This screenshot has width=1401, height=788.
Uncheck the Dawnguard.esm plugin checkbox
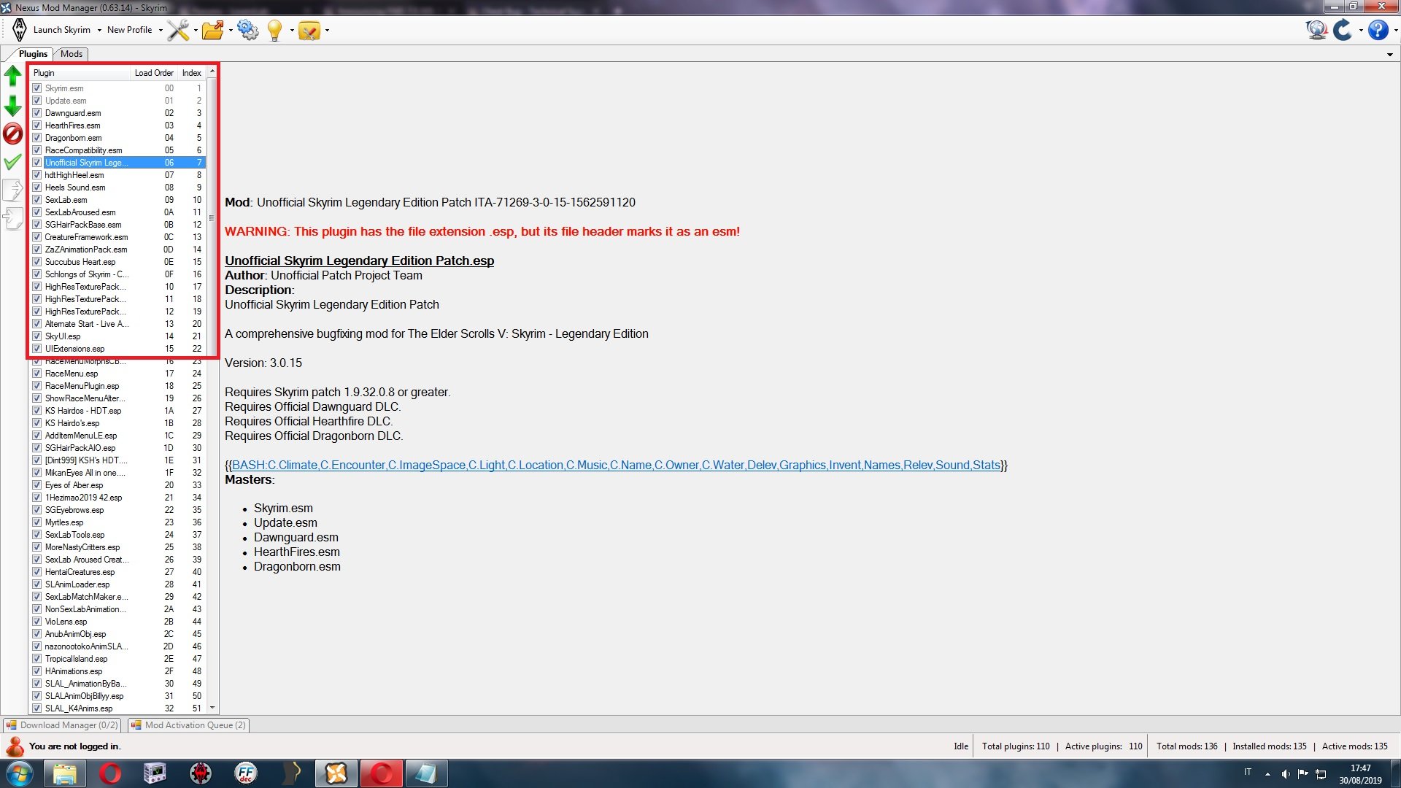(x=36, y=113)
